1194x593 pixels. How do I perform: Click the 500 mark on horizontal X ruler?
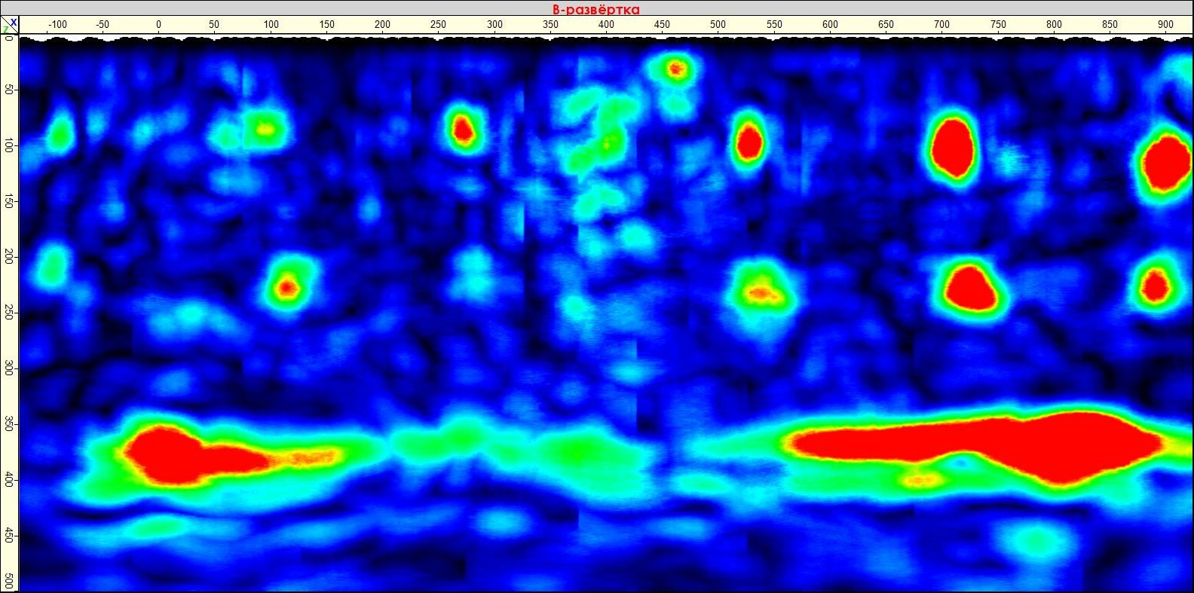(718, 25)
